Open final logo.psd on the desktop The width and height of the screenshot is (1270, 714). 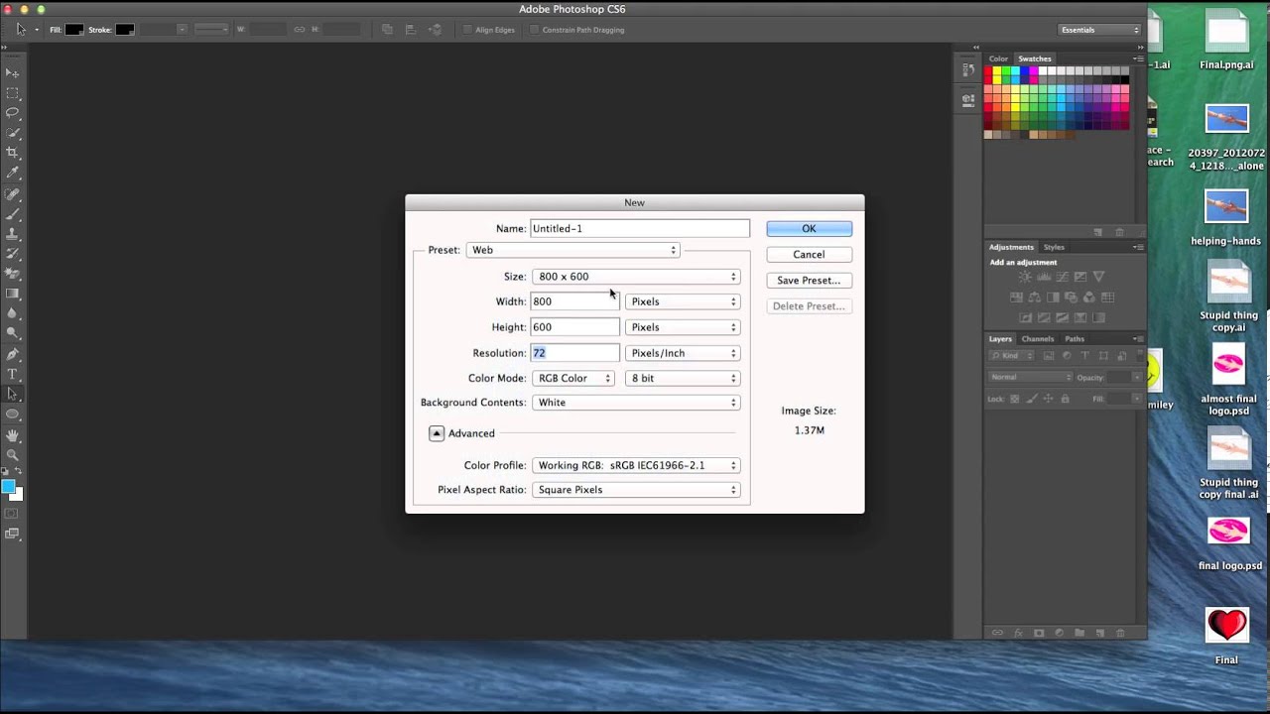(x=1228, y=543)
